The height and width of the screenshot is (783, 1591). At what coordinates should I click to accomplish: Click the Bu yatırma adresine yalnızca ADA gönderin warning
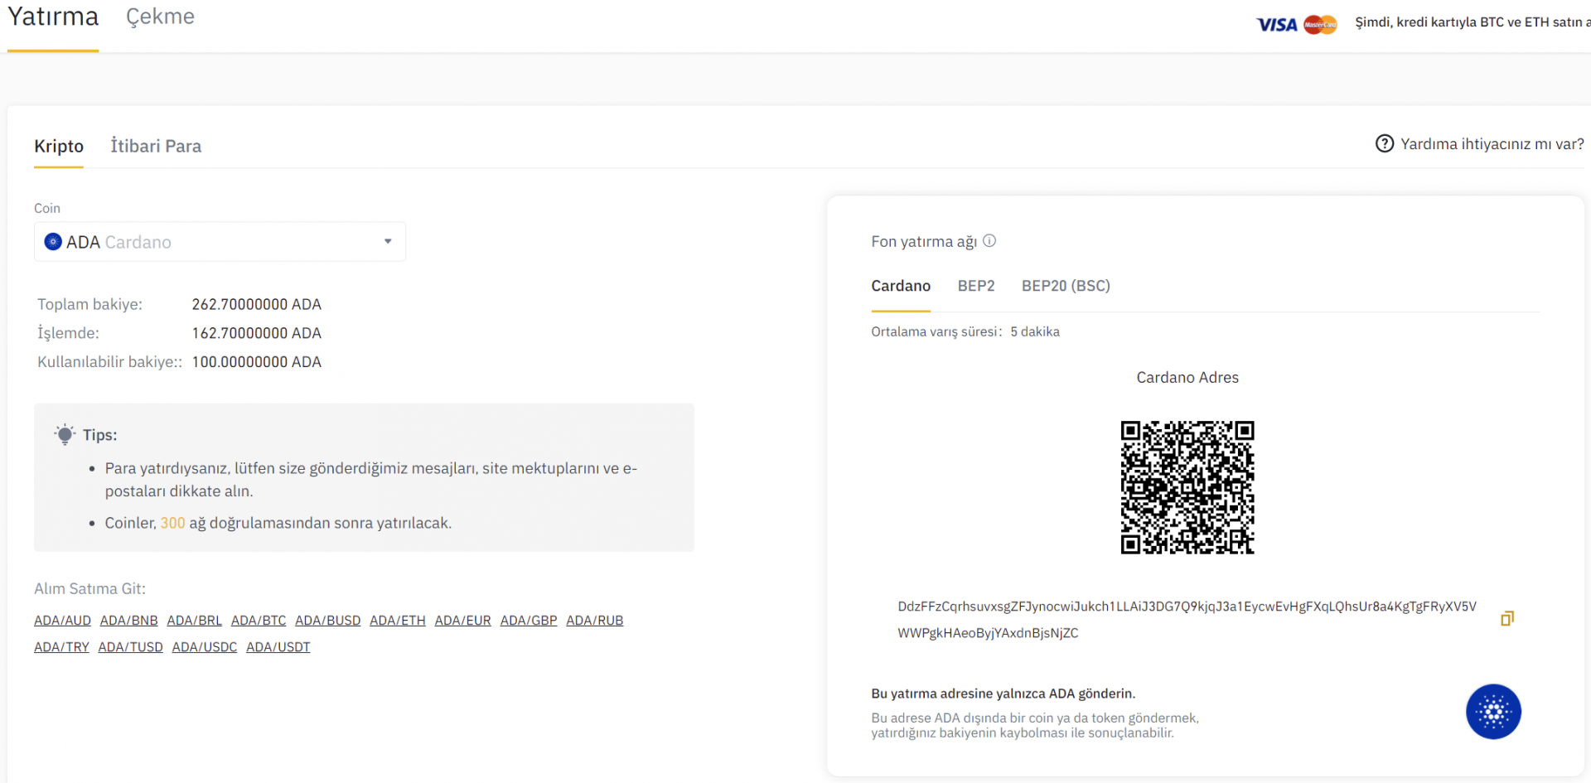pos(1003,694)
